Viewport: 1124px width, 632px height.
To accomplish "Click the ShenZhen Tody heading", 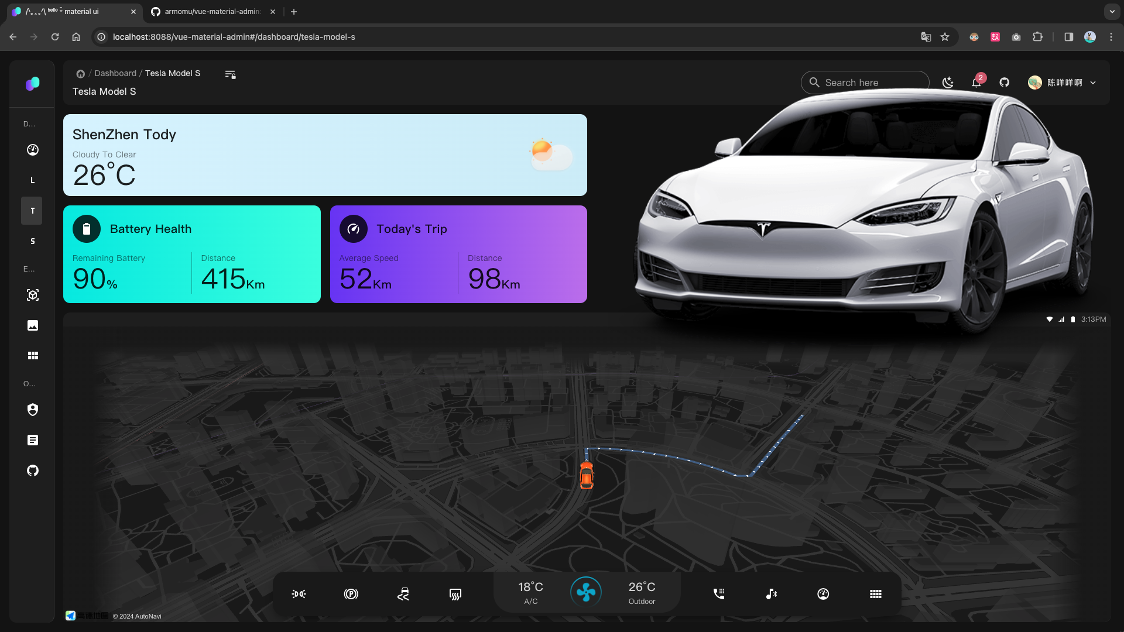I will [x=124, y=135].
